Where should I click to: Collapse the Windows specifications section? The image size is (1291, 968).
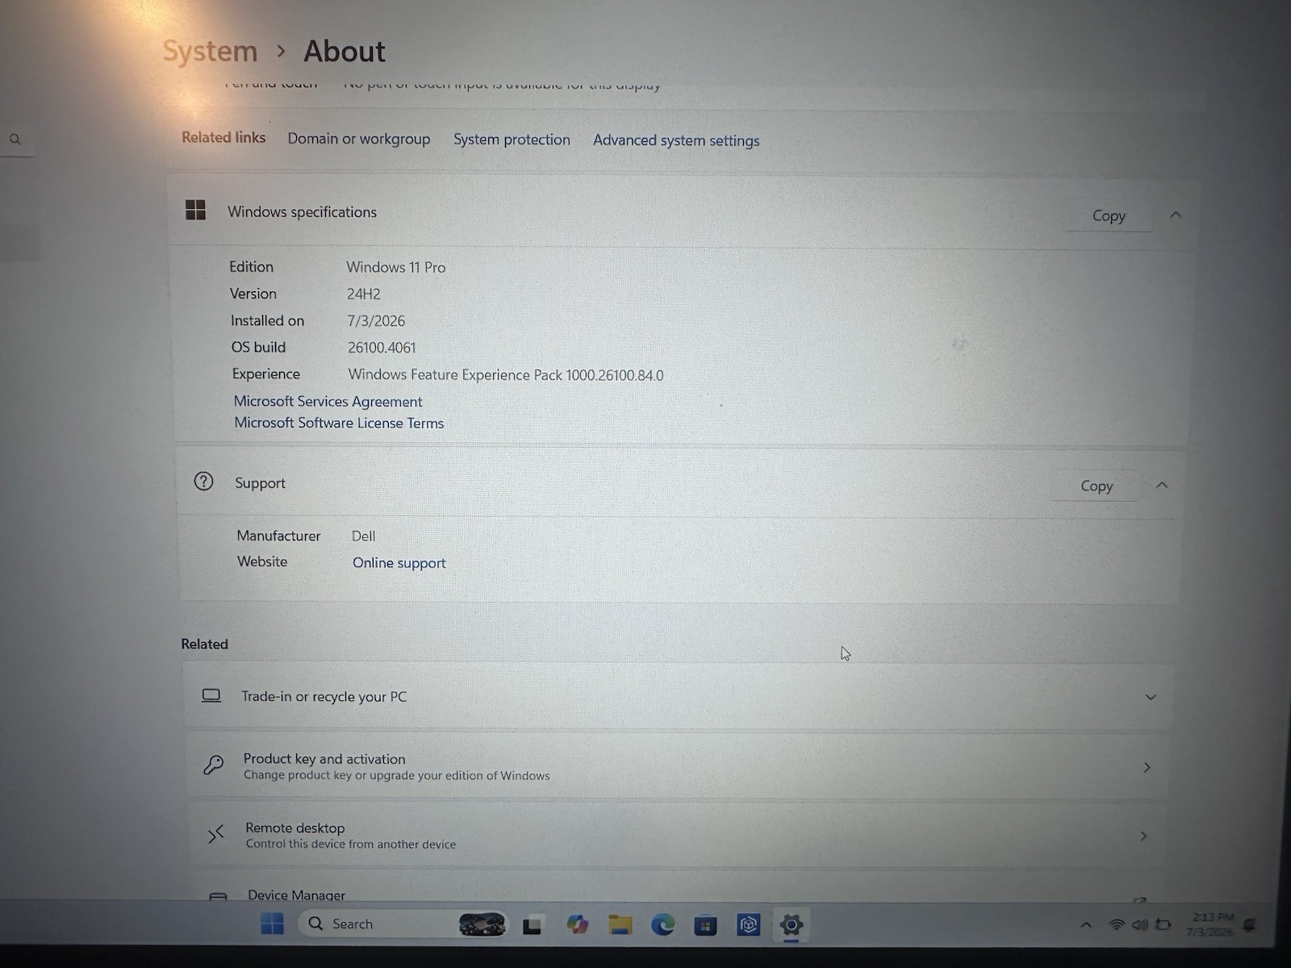(x=1176, y=215)
